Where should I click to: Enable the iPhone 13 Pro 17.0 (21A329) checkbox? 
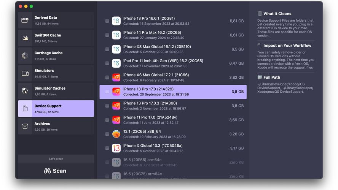(107, 92)
